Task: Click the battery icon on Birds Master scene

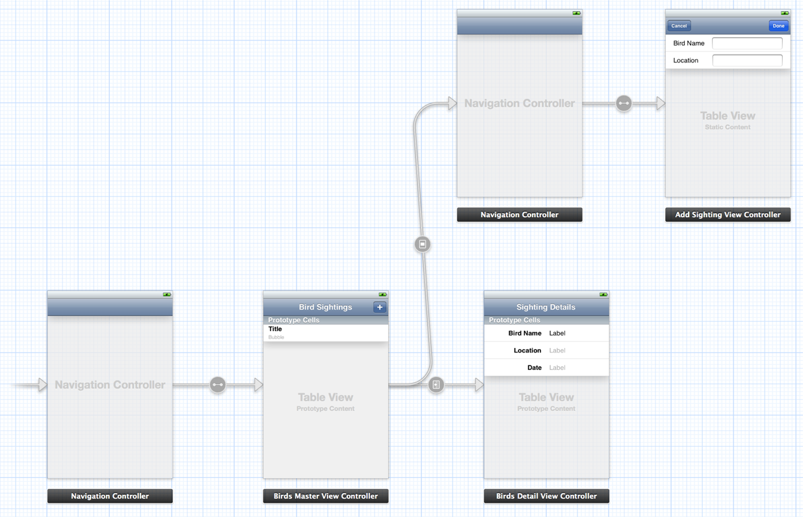Action: 382,295
